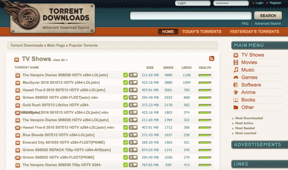This screenshot has width=288, height=170.
Task: Click the verified check for Blue Bloods S07E12
Action: 126,135
